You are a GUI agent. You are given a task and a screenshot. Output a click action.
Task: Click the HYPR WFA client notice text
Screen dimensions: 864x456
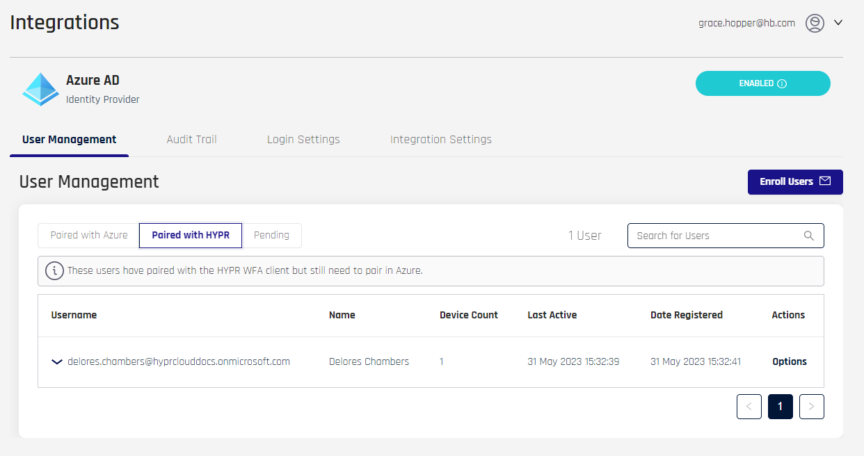click(x=245, y=271)
